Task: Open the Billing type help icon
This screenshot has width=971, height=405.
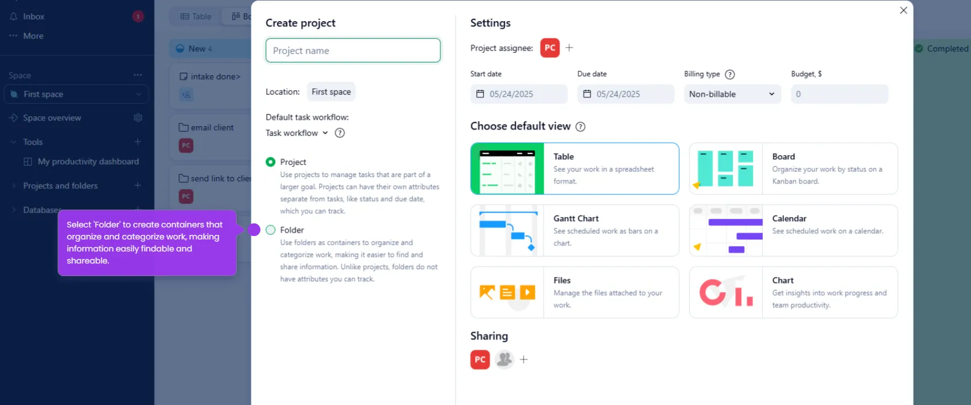Action: [x=730, y=74]
